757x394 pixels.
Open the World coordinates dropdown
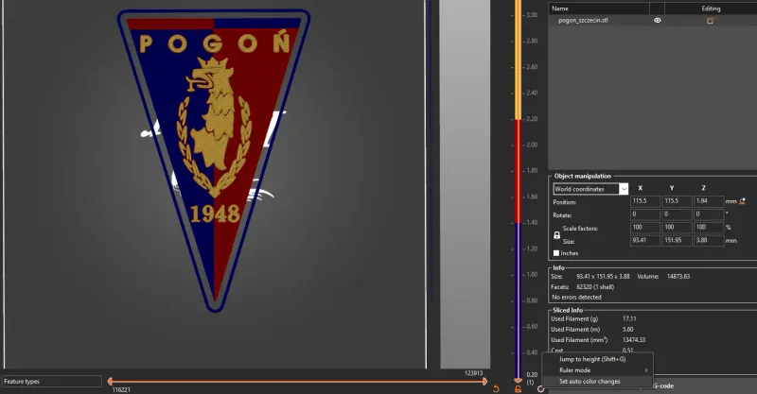click(x=590, y=189)
